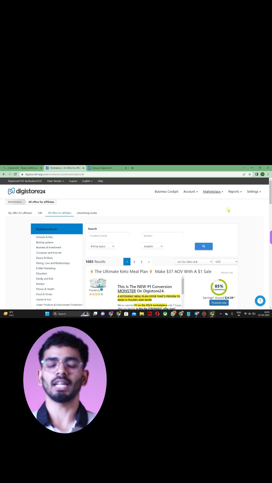The width and height of the screenshot is (272, 483).
Task: Select the Business & Investment category
Action: [49, 247]
